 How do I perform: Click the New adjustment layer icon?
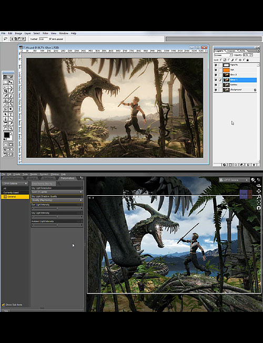242,165
